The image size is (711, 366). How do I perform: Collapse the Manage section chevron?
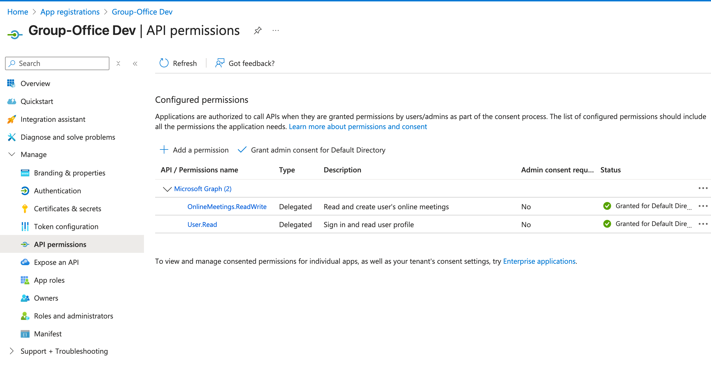tap(12, 154)
